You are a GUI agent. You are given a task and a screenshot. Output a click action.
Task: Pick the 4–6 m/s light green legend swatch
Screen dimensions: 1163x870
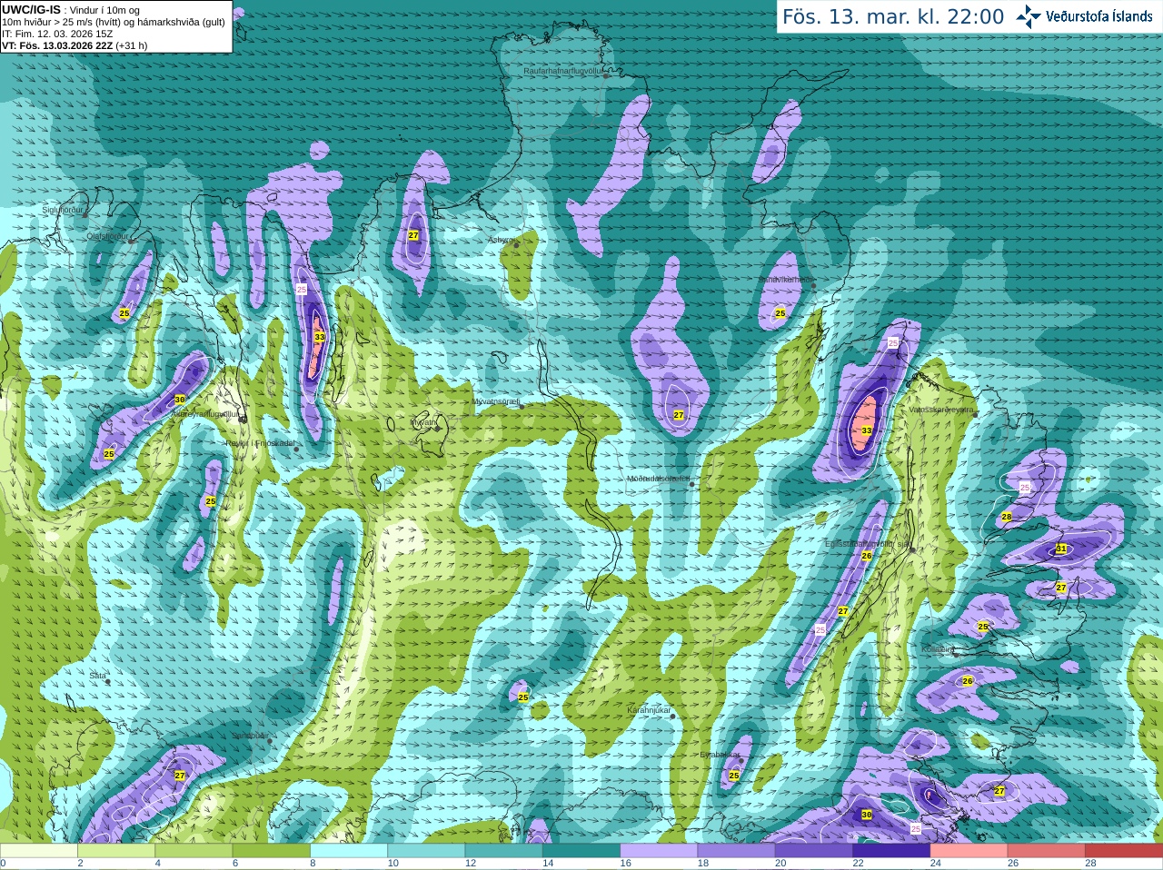194,851
